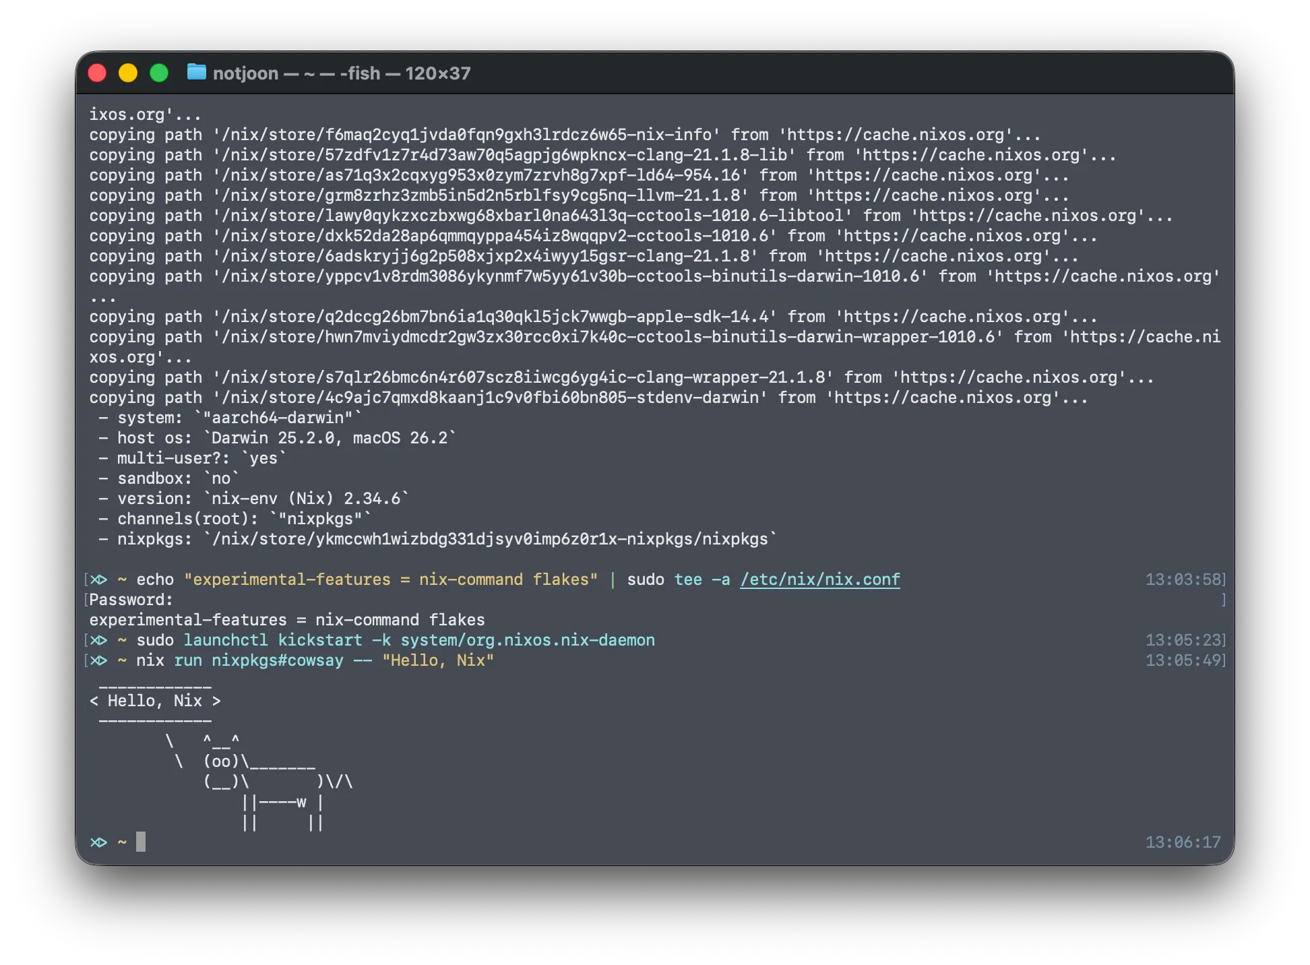Click the window title text notjoon

tap(245, 73)
